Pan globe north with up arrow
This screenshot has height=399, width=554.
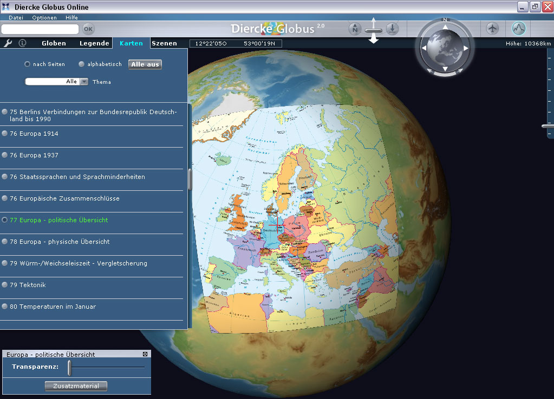coord(445,27)
